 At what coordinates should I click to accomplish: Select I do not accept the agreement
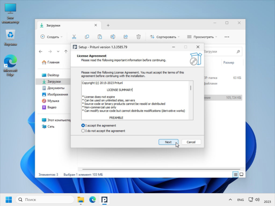click(x=103, y=131)
